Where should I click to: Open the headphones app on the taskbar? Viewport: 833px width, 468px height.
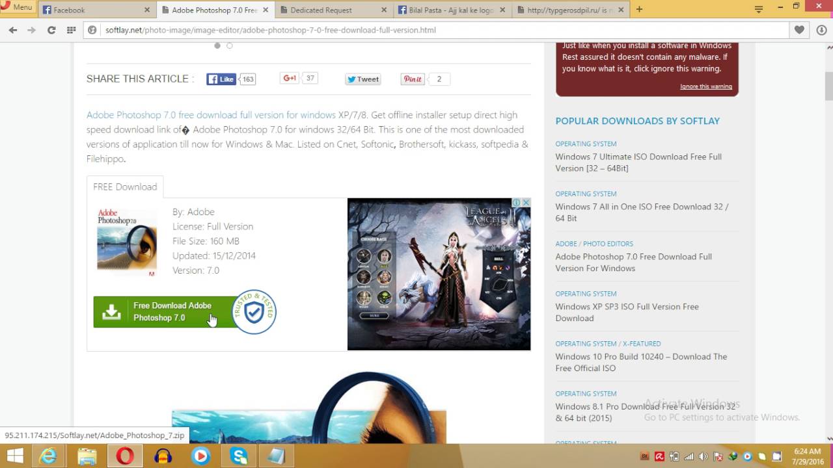[x=163, y=456]
